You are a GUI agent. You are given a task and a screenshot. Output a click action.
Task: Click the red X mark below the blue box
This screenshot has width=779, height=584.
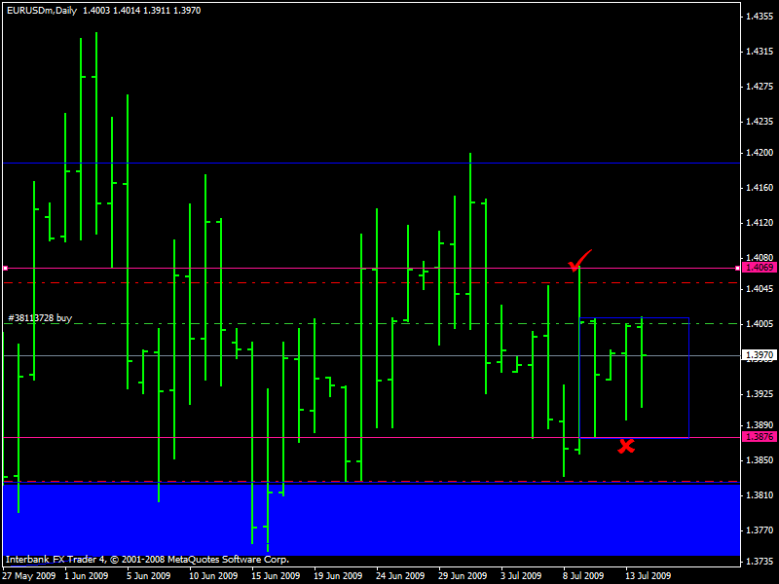click(x=626, y=446)
